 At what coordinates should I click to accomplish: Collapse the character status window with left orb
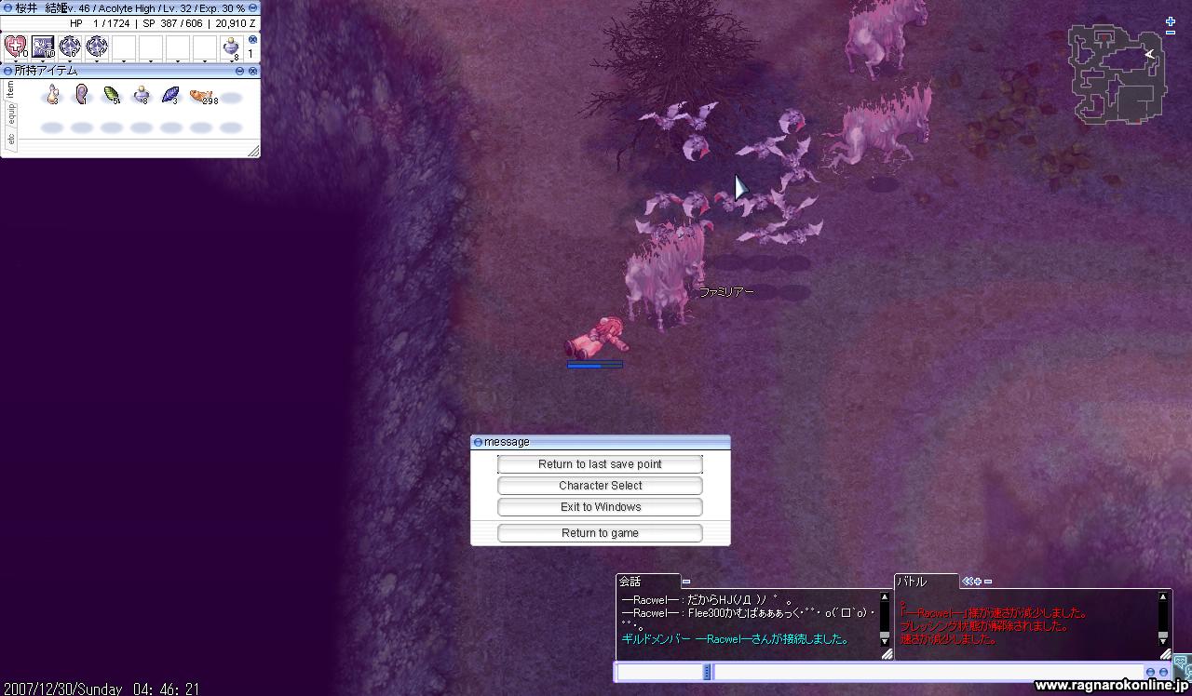(7, 7)
